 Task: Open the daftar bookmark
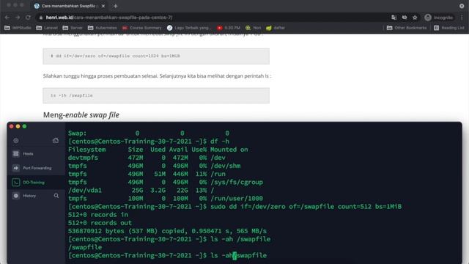276,28
